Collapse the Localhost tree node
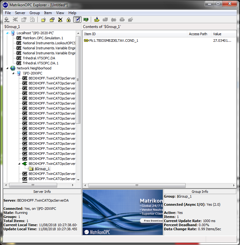The image size is (240, 245). point(7,33)
